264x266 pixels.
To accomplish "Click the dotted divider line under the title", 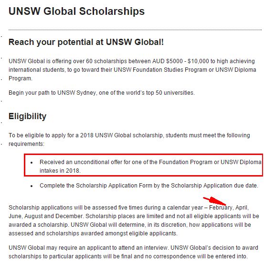I will pos(135,30).
